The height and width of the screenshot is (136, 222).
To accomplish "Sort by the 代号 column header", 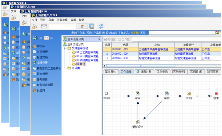I will tap(125, 45).
